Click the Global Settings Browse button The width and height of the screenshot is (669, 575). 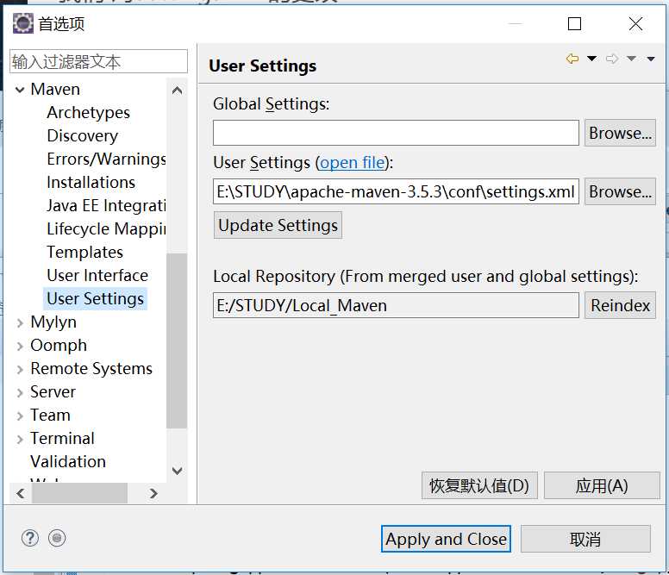point(620,133)
